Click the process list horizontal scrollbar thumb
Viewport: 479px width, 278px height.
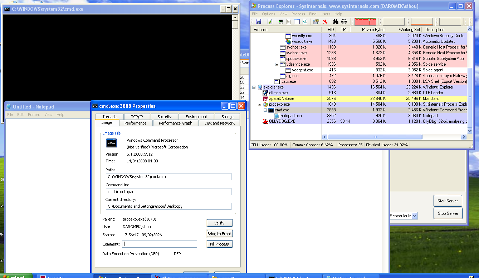tap(375, 137)
